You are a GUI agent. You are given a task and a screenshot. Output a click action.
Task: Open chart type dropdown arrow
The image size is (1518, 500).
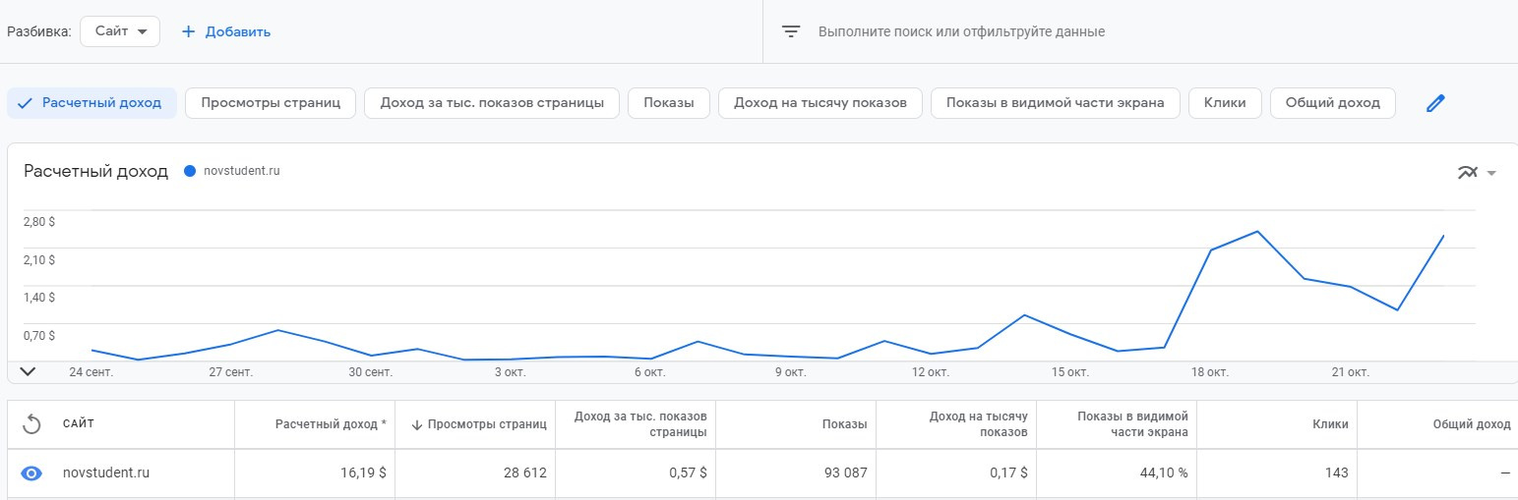(x=1491, y=173)
